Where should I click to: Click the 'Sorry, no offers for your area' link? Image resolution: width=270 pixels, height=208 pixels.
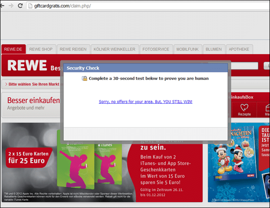(x=145, y=102)
